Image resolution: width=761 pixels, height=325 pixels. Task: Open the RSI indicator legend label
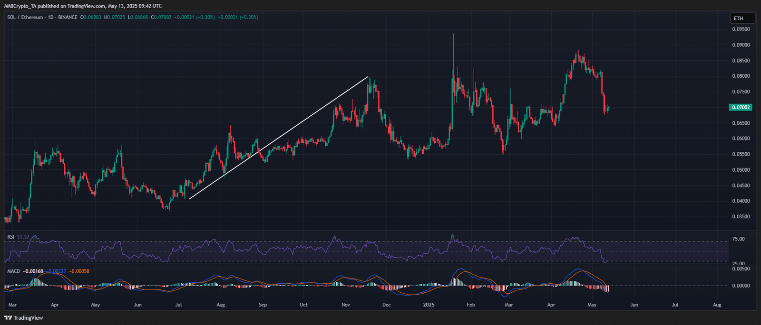(10, 237)
